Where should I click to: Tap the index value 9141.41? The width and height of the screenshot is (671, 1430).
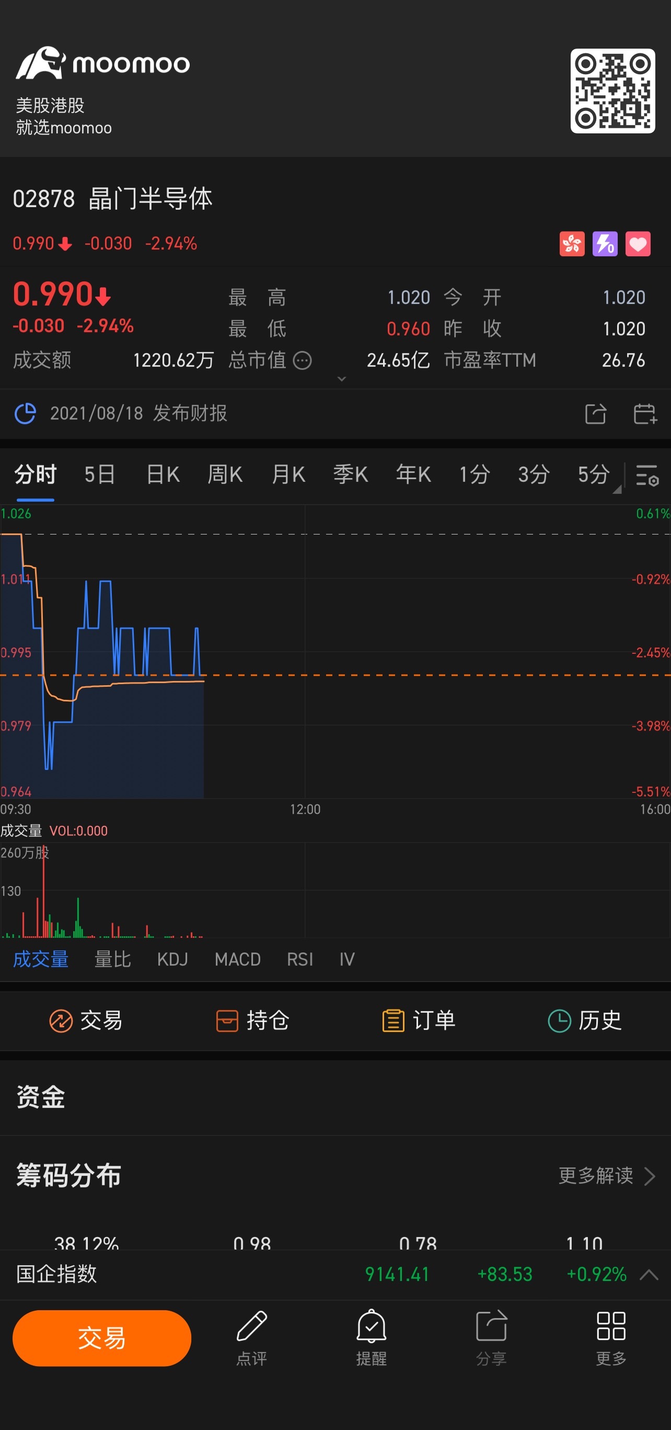(x=397, y=1274)
